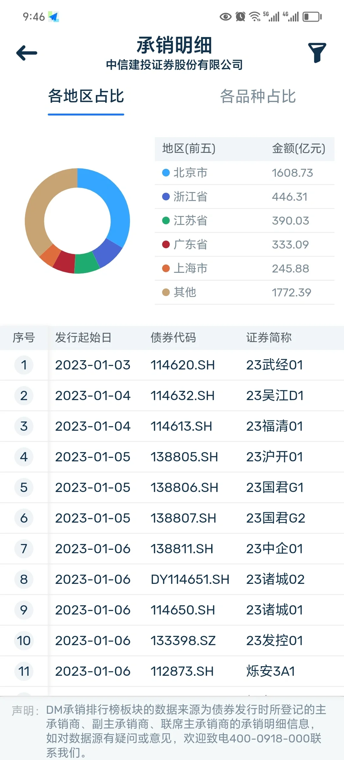Tap the 北京市 blue legend dot
This screenshot has width=344, height=760.
pos(166,173)
